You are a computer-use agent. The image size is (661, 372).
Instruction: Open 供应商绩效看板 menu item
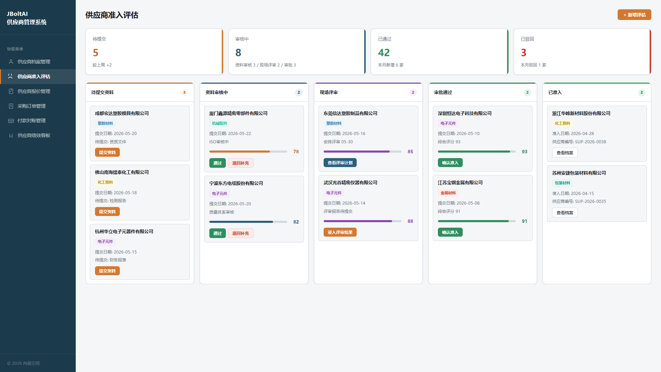[x=38, y=136]
